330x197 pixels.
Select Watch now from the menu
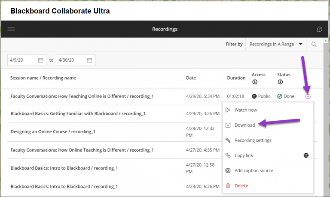coord(245,110)
